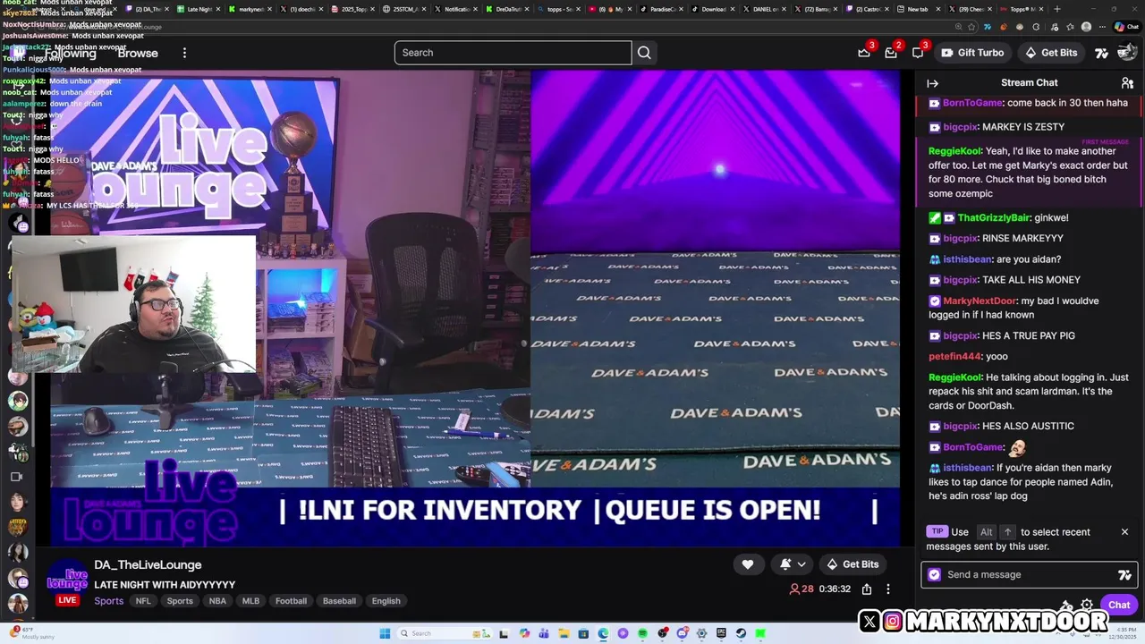Open Epic Games Launcher from the taskbar
The height and width of the screenshot is (644, 1145).
[x=721, y=634]
